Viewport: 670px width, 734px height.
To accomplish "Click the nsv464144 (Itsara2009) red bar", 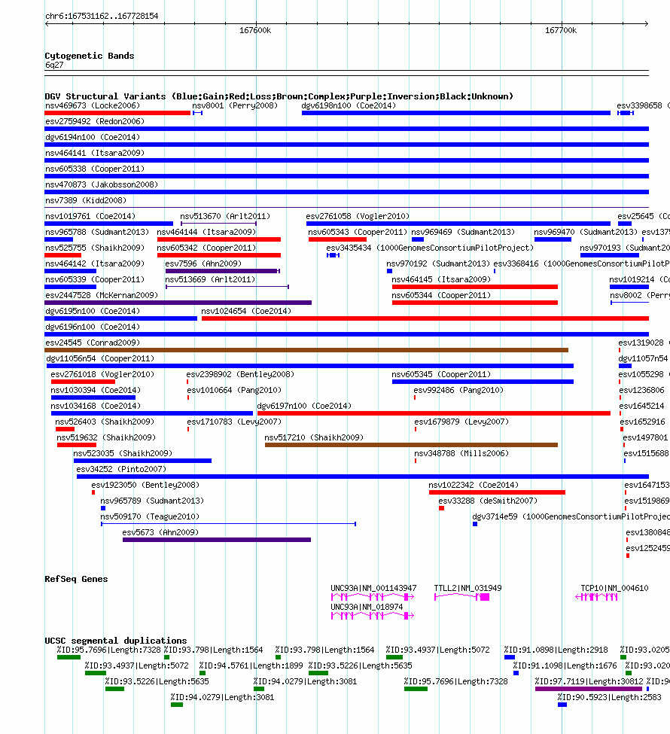I will point(218,239).
